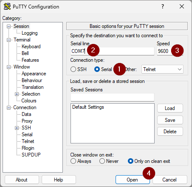The height and width of the screenshot is (187, 192).
Task: Click the Open button to connect
Action: tap(133, 180)
